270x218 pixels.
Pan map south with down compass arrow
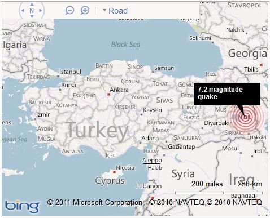tap(32, 17)
